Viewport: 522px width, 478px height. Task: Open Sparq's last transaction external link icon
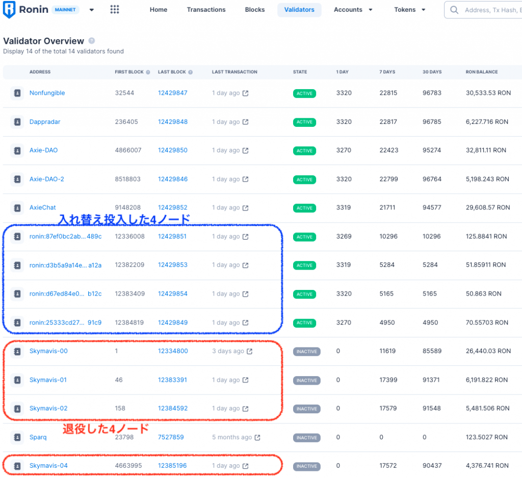pyautogui.click(x=257, y=437)
